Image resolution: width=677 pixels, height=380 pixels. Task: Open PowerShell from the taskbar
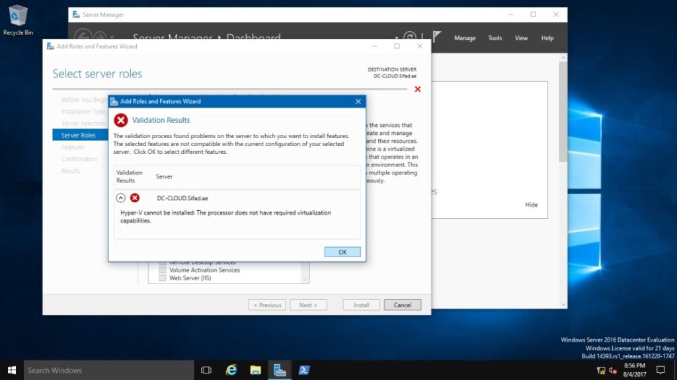coord(304,370)
